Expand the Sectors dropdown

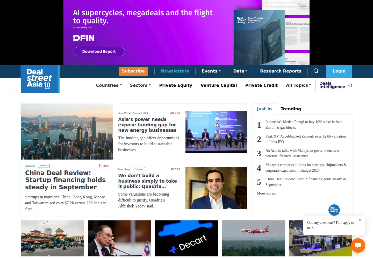pos(140,85)
